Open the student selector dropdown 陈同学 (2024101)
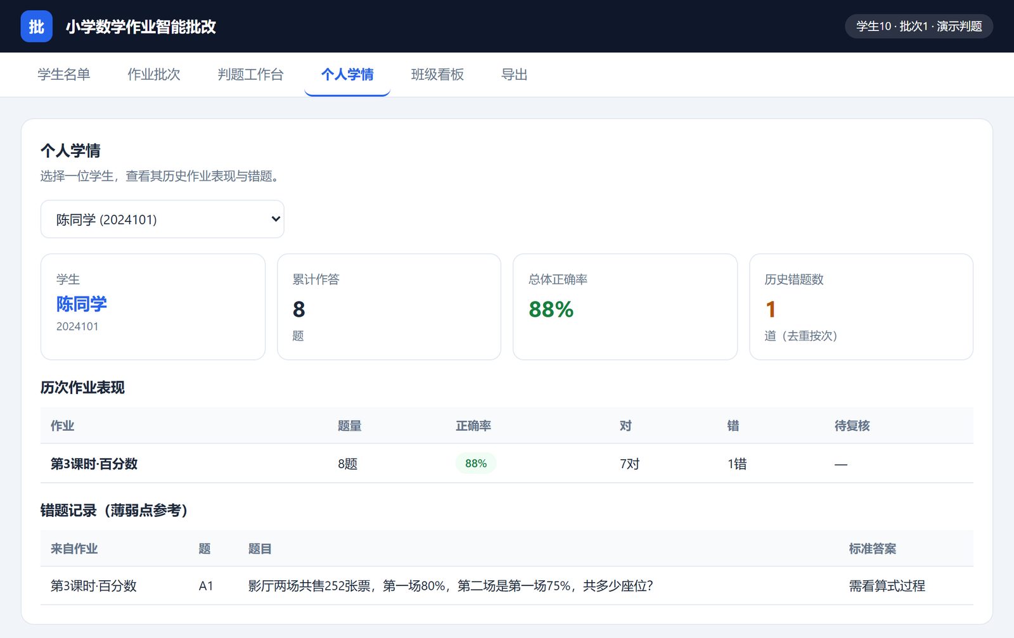1014x638 pixels. pyautogui.click(x=162, y=219)
